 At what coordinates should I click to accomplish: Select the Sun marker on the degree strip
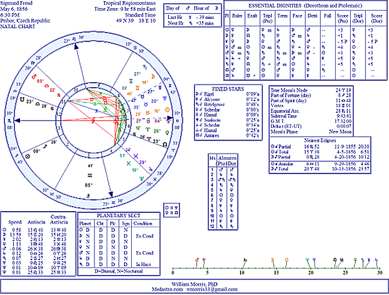coord(287,260)
